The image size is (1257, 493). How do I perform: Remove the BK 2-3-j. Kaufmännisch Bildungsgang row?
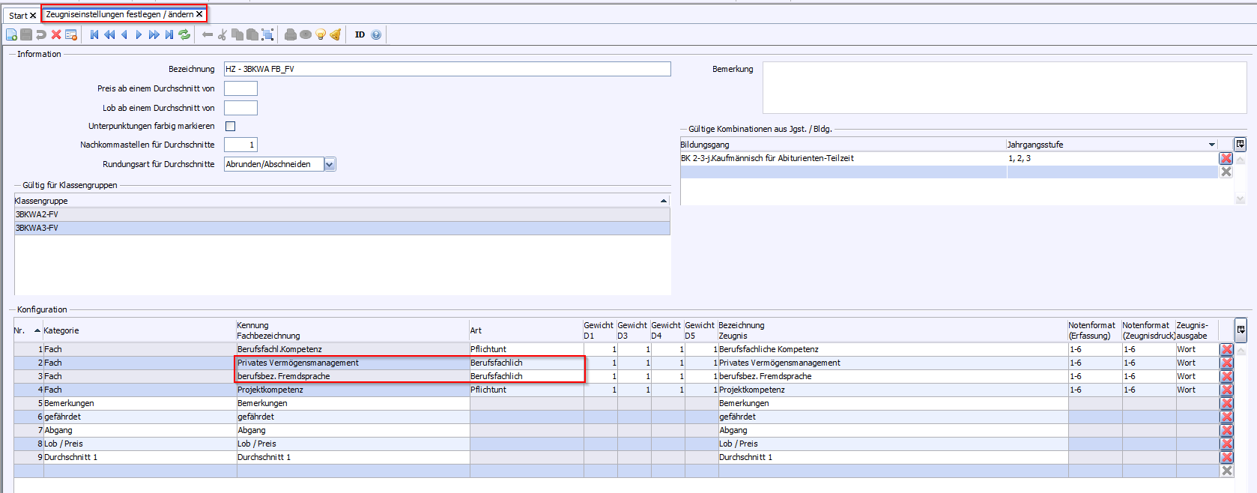click(x=1226, y=158)
